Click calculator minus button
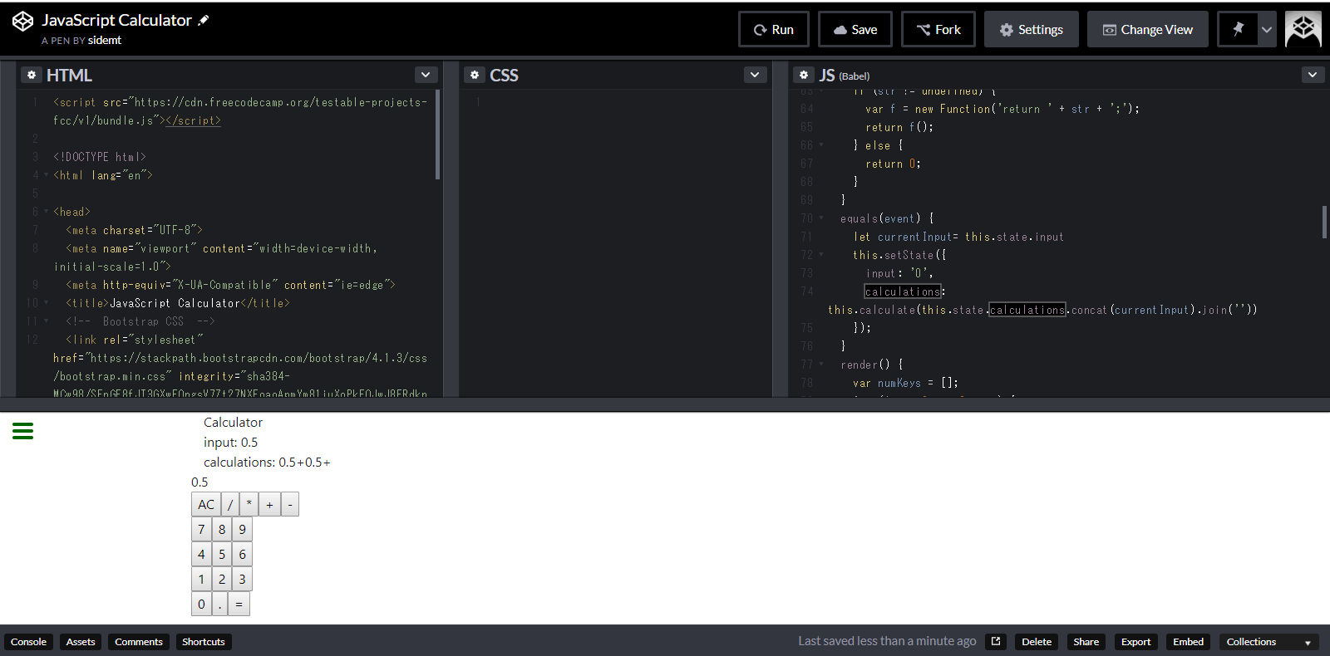This screenshot has height=656, width=1330. [290, 504]
